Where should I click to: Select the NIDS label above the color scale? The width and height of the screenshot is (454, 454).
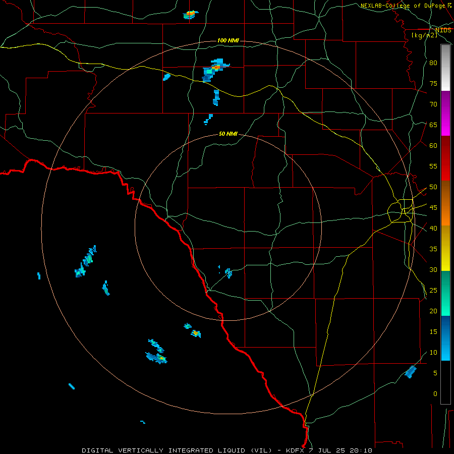[443, 30]
